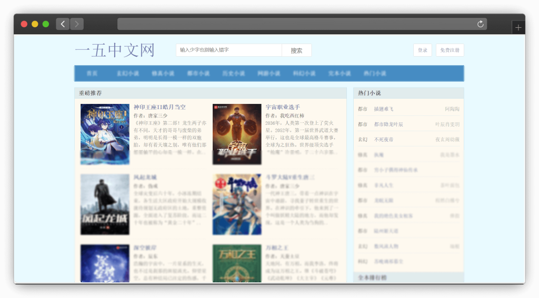Open the 斗罗大陆V title link
The width and height of the screenshot is (539, 298).
(x=290, y=177)
